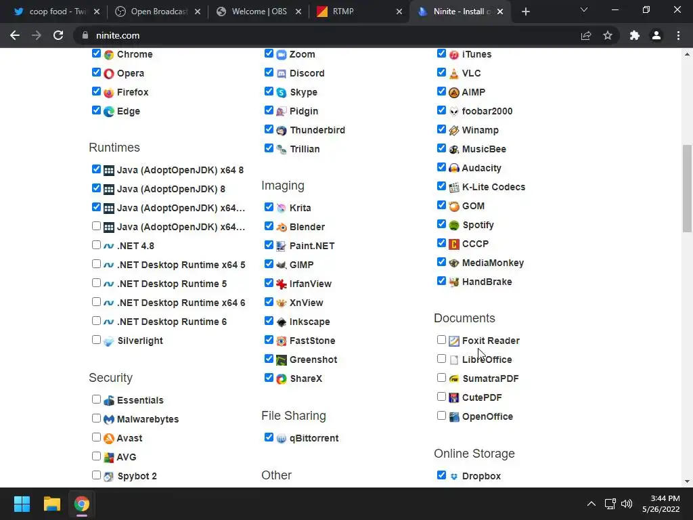
Task: Click the Chrome app icon in list
Action: [109, 54]
